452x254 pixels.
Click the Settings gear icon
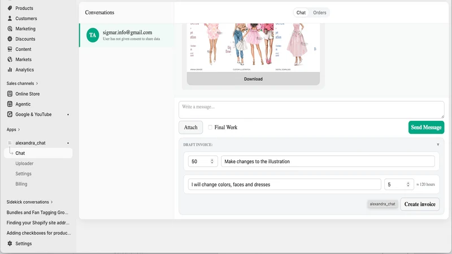click(x=10, y=243)
